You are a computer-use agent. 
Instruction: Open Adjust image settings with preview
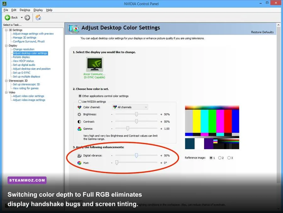click(33, 34)
